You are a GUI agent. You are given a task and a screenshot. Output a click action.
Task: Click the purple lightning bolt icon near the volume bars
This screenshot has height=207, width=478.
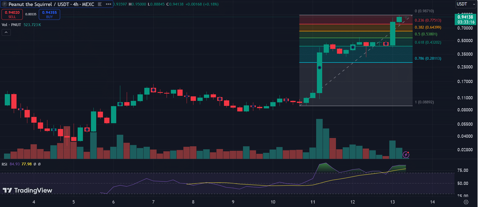click(x=406, y=155)
